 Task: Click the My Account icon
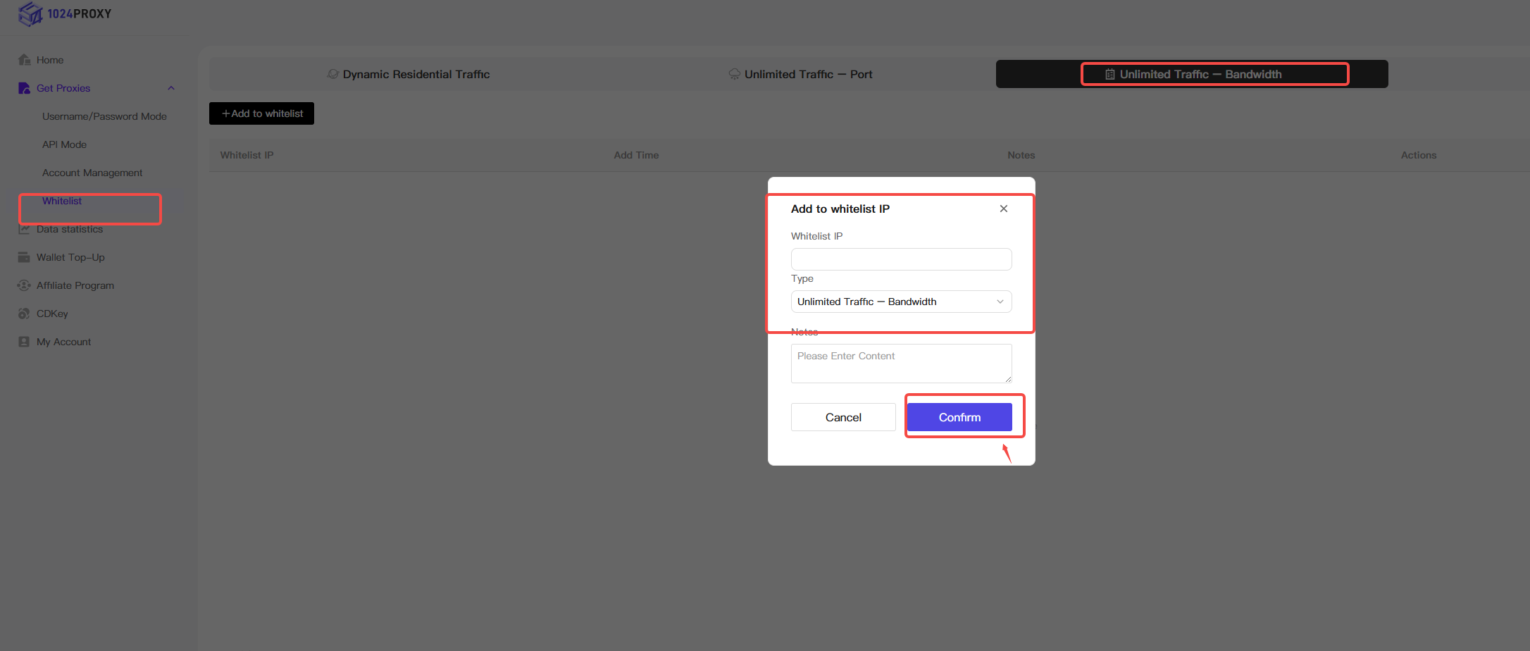(25, 342)
